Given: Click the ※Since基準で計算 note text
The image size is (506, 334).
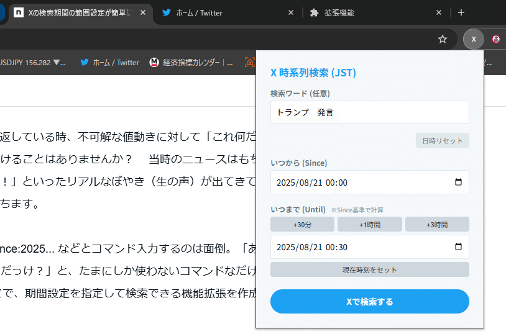Looking at the screenshot, I should (357, 210).
